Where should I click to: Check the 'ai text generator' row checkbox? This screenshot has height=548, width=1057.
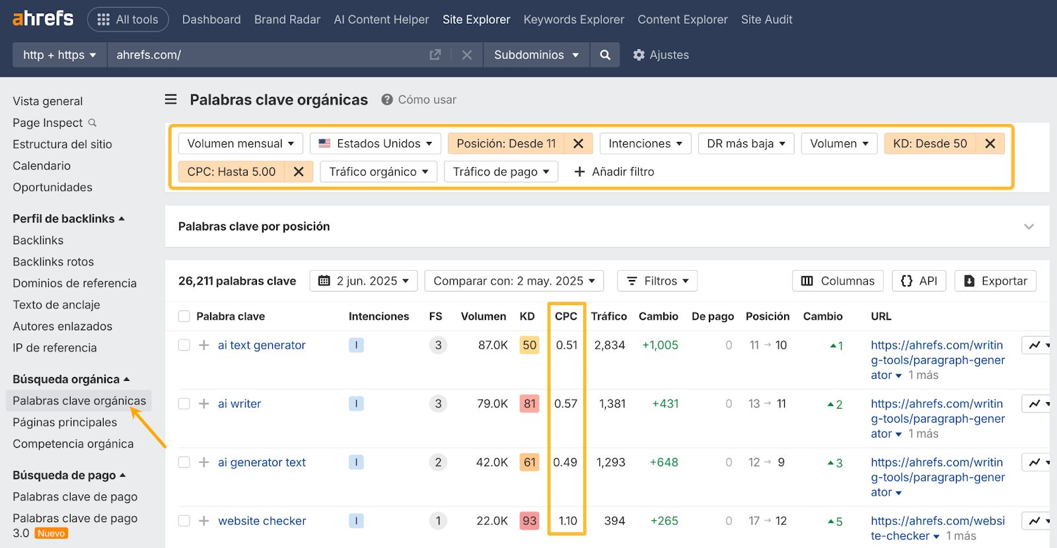(184, 345)
